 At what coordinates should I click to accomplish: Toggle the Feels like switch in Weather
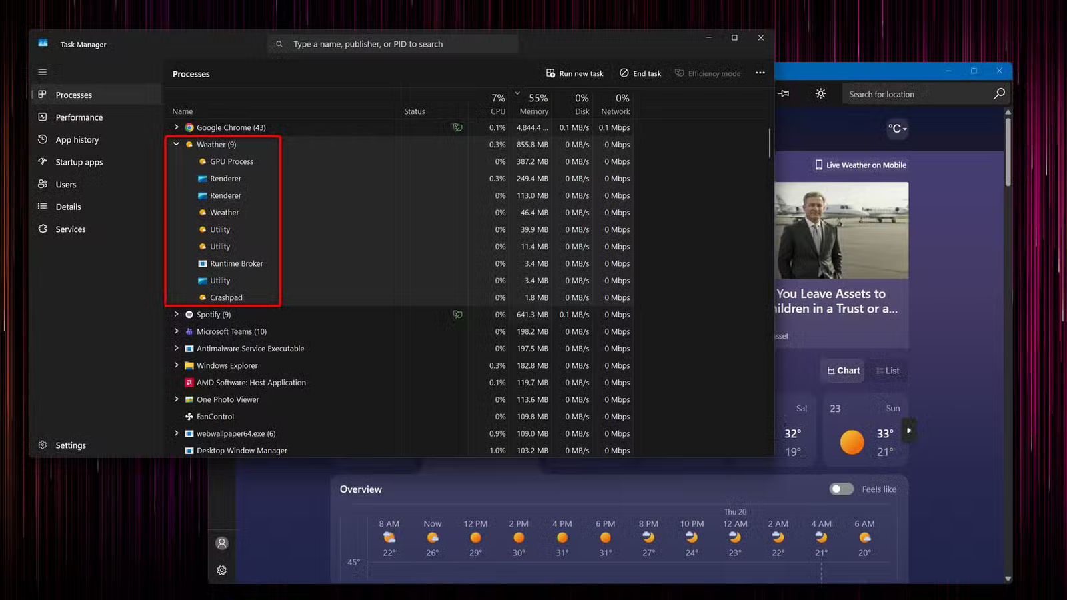coord(841,489)
